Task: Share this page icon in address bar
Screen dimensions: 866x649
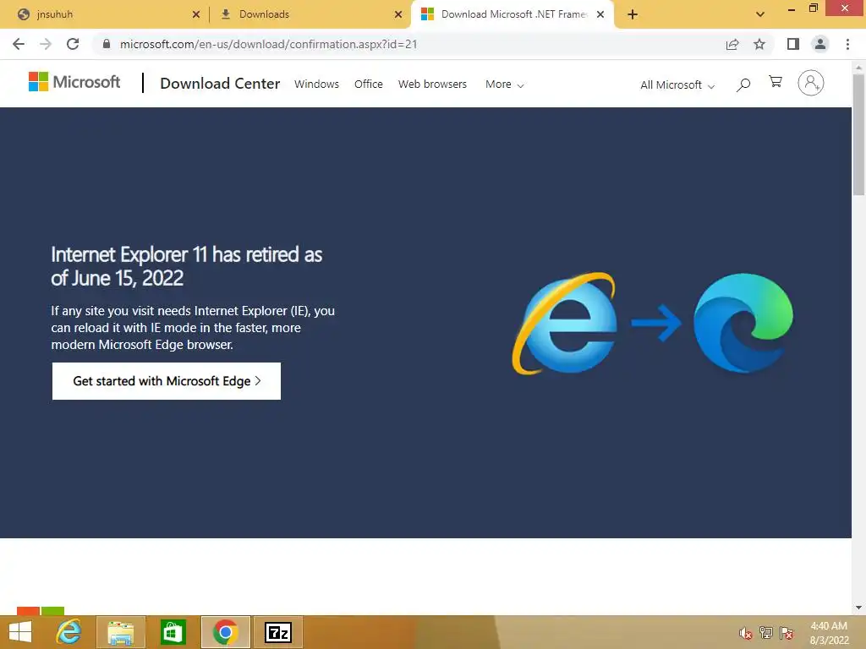Action: pos(732,44)
